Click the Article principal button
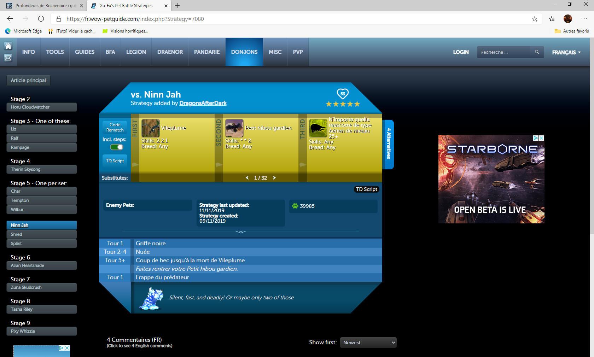 click(28, 80)
